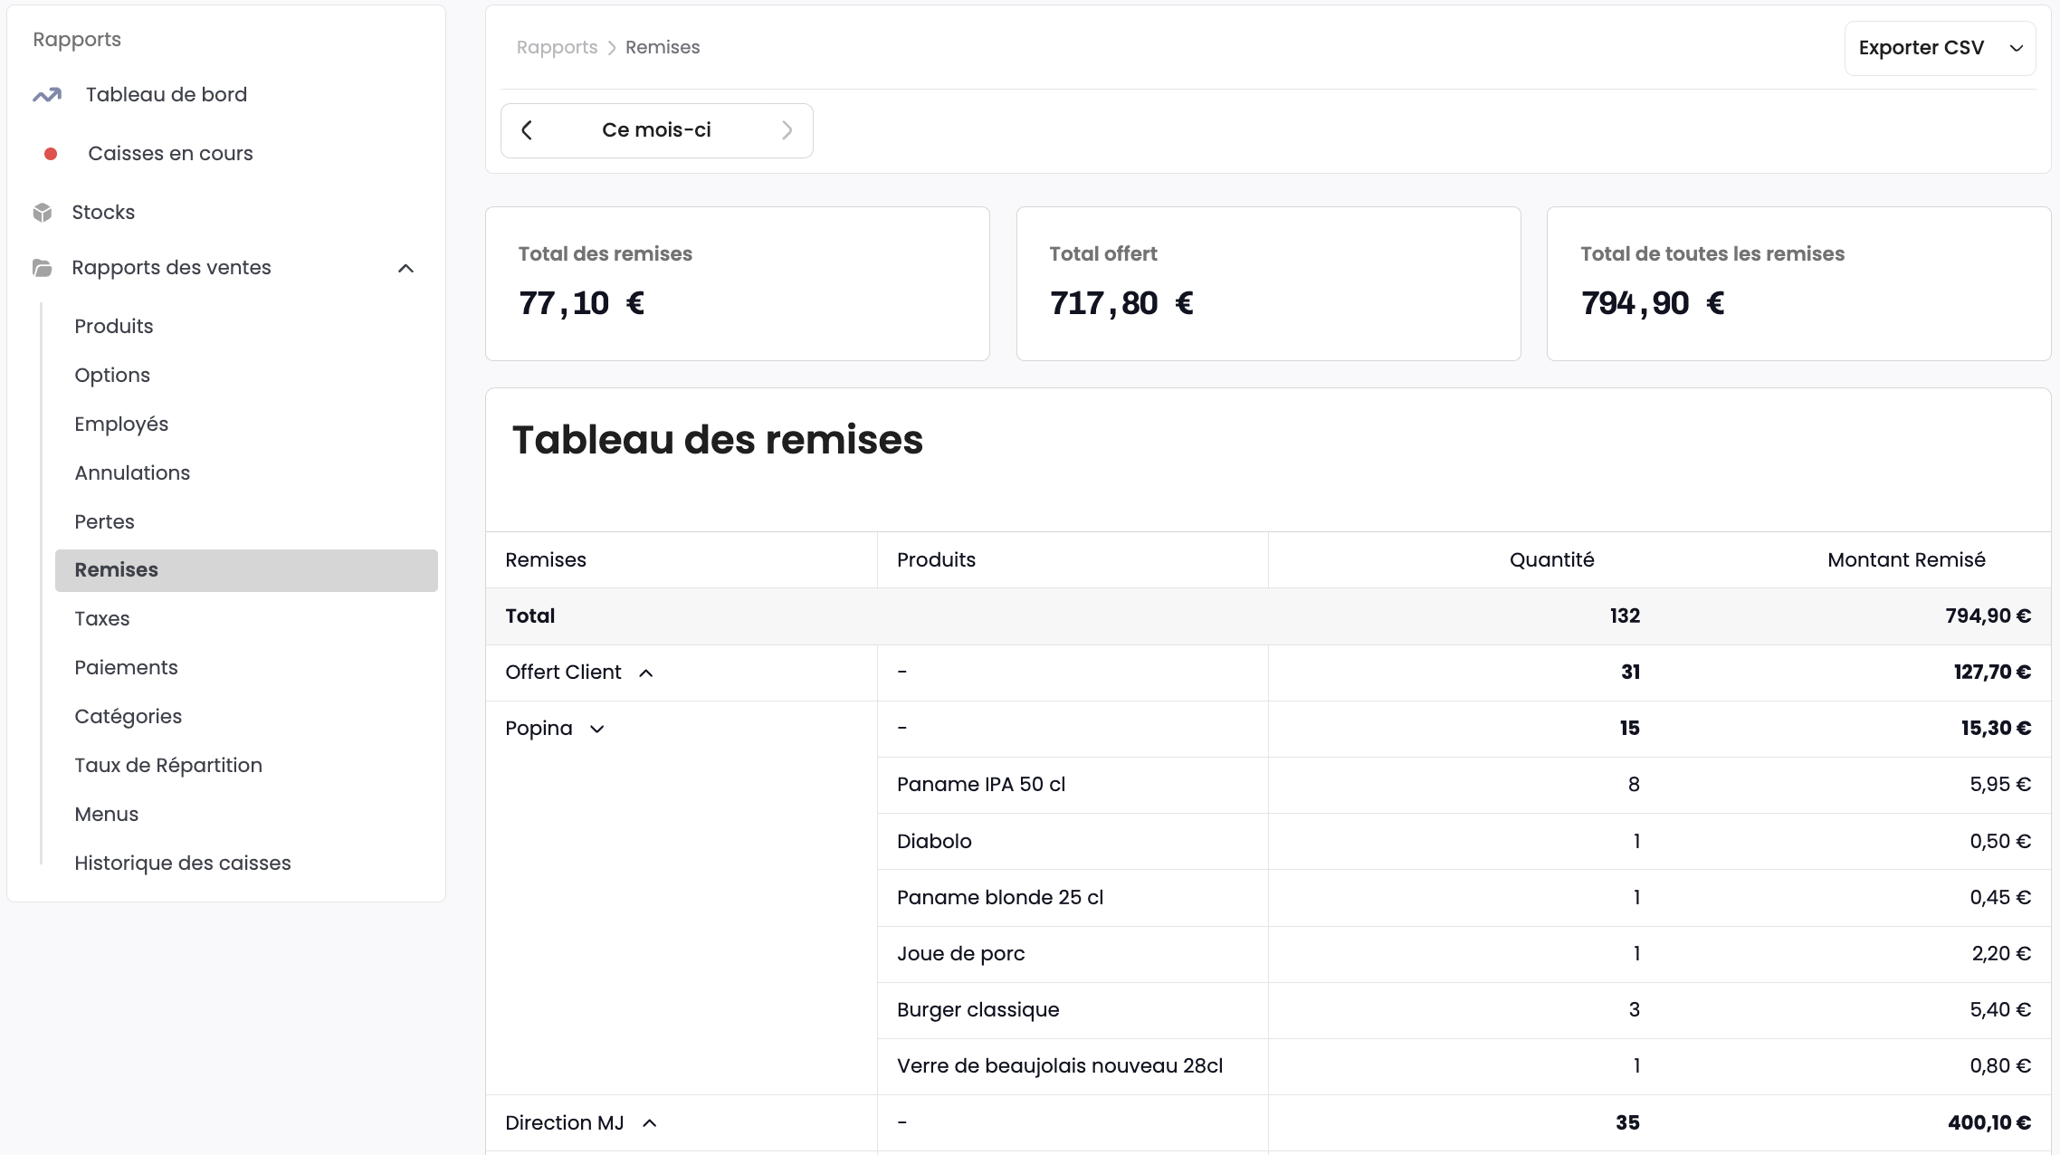Collapse the Rapports des ventes section
Screen dimensions: 2060x1155
coord(405,268)
